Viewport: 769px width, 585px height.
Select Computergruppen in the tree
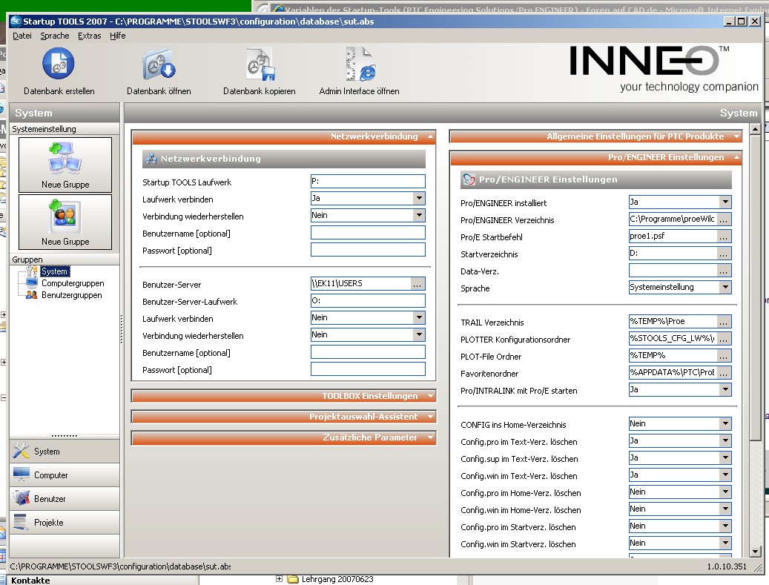[x=73, y=283]
